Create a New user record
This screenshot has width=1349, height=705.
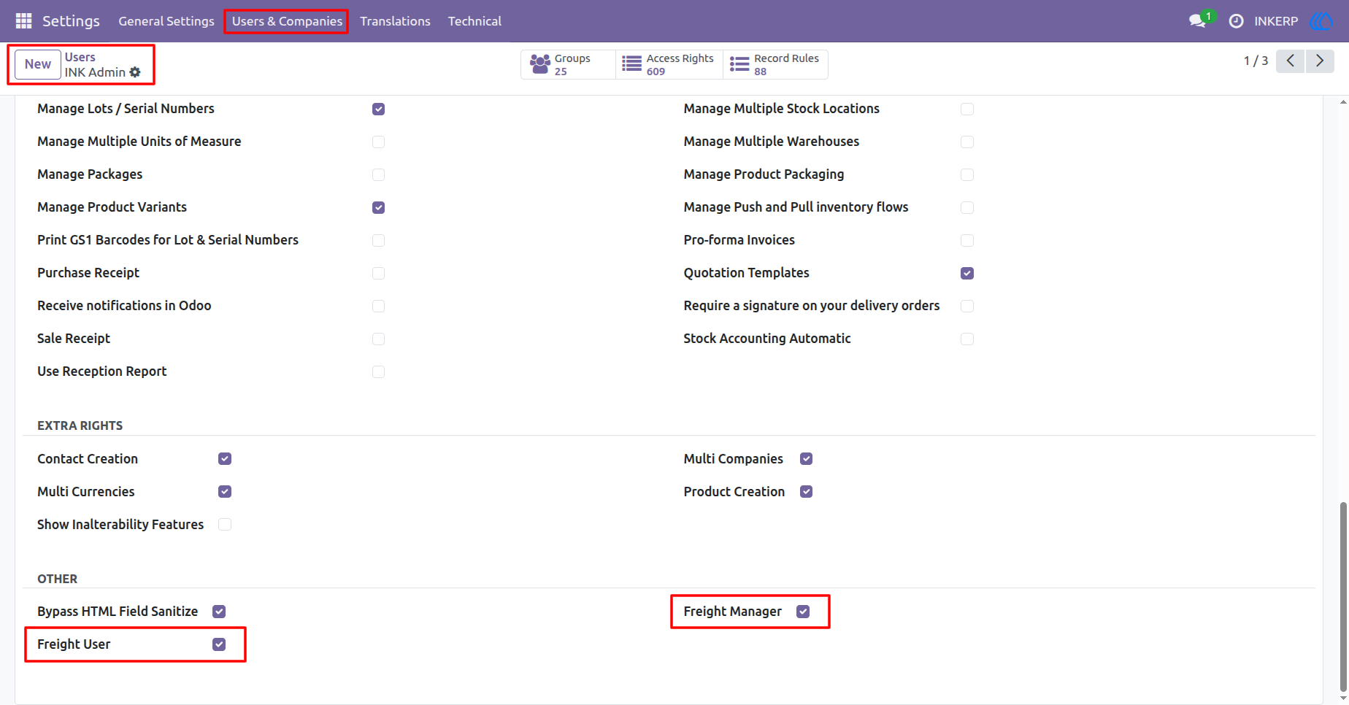tap(38, 64)
